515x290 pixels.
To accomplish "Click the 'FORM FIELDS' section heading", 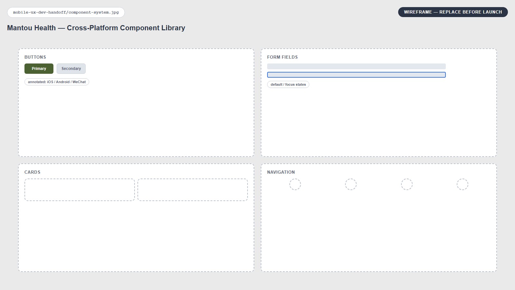I will (282, 57).
